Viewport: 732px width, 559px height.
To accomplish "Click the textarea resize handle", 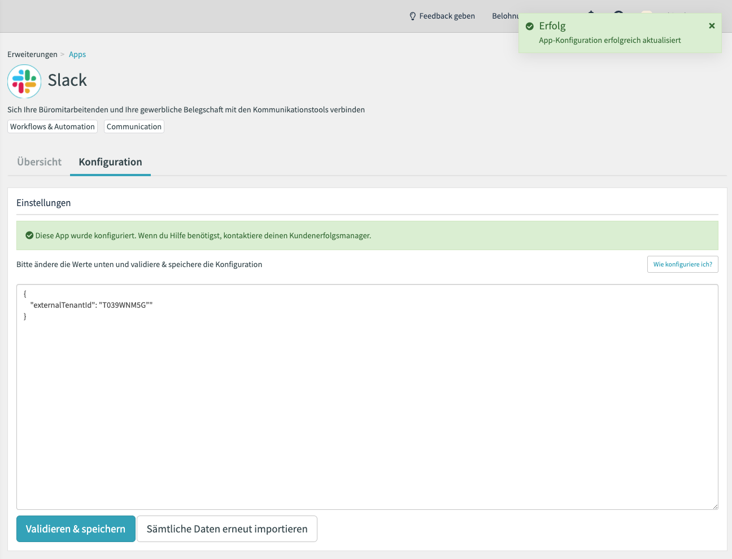I will point(714,506).
